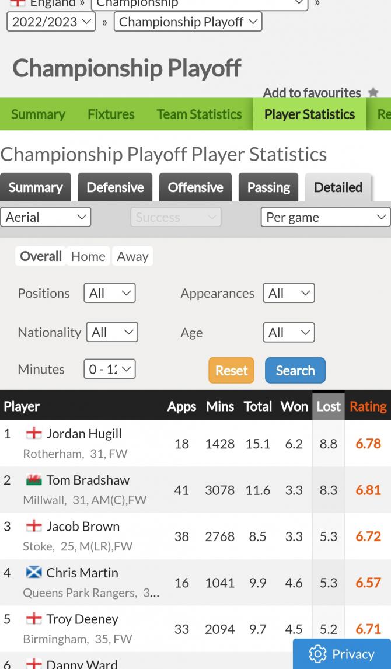The height and width of the screenshot is (669, 391).
Task: Click England flag beside Jacob Brown
Action: [34, 526]
